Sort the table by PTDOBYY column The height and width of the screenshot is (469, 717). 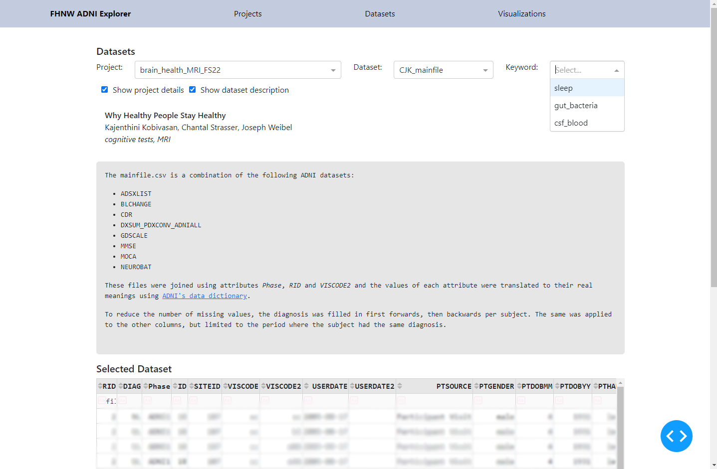(557, 386)
